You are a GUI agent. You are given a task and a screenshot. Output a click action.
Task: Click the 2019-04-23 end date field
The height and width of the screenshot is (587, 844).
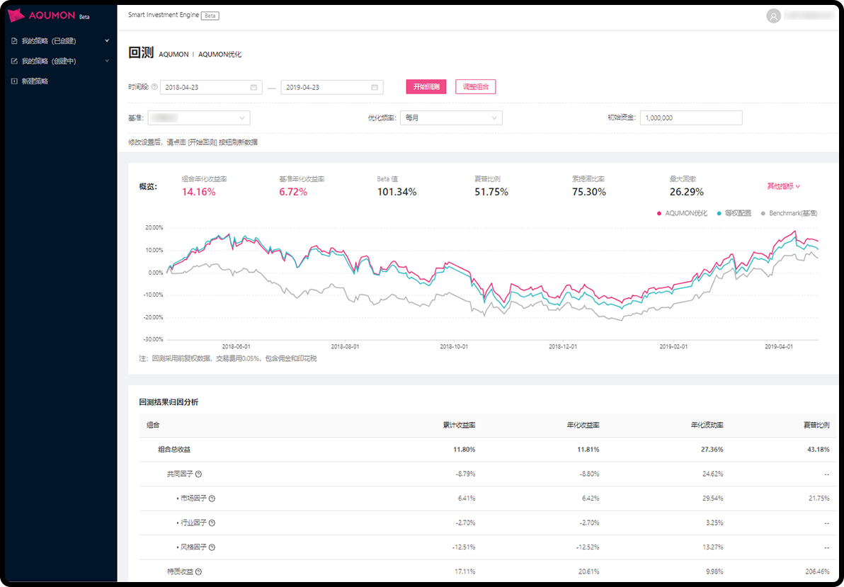click(x=332, y=87)
